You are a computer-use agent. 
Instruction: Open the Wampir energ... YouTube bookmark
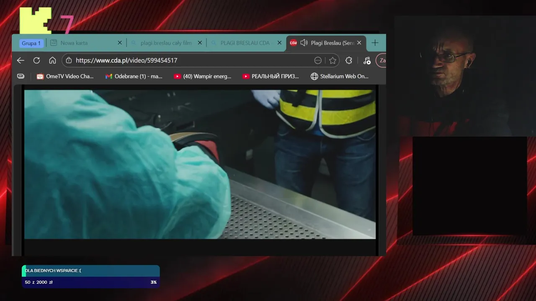click(x=203, y=76)
